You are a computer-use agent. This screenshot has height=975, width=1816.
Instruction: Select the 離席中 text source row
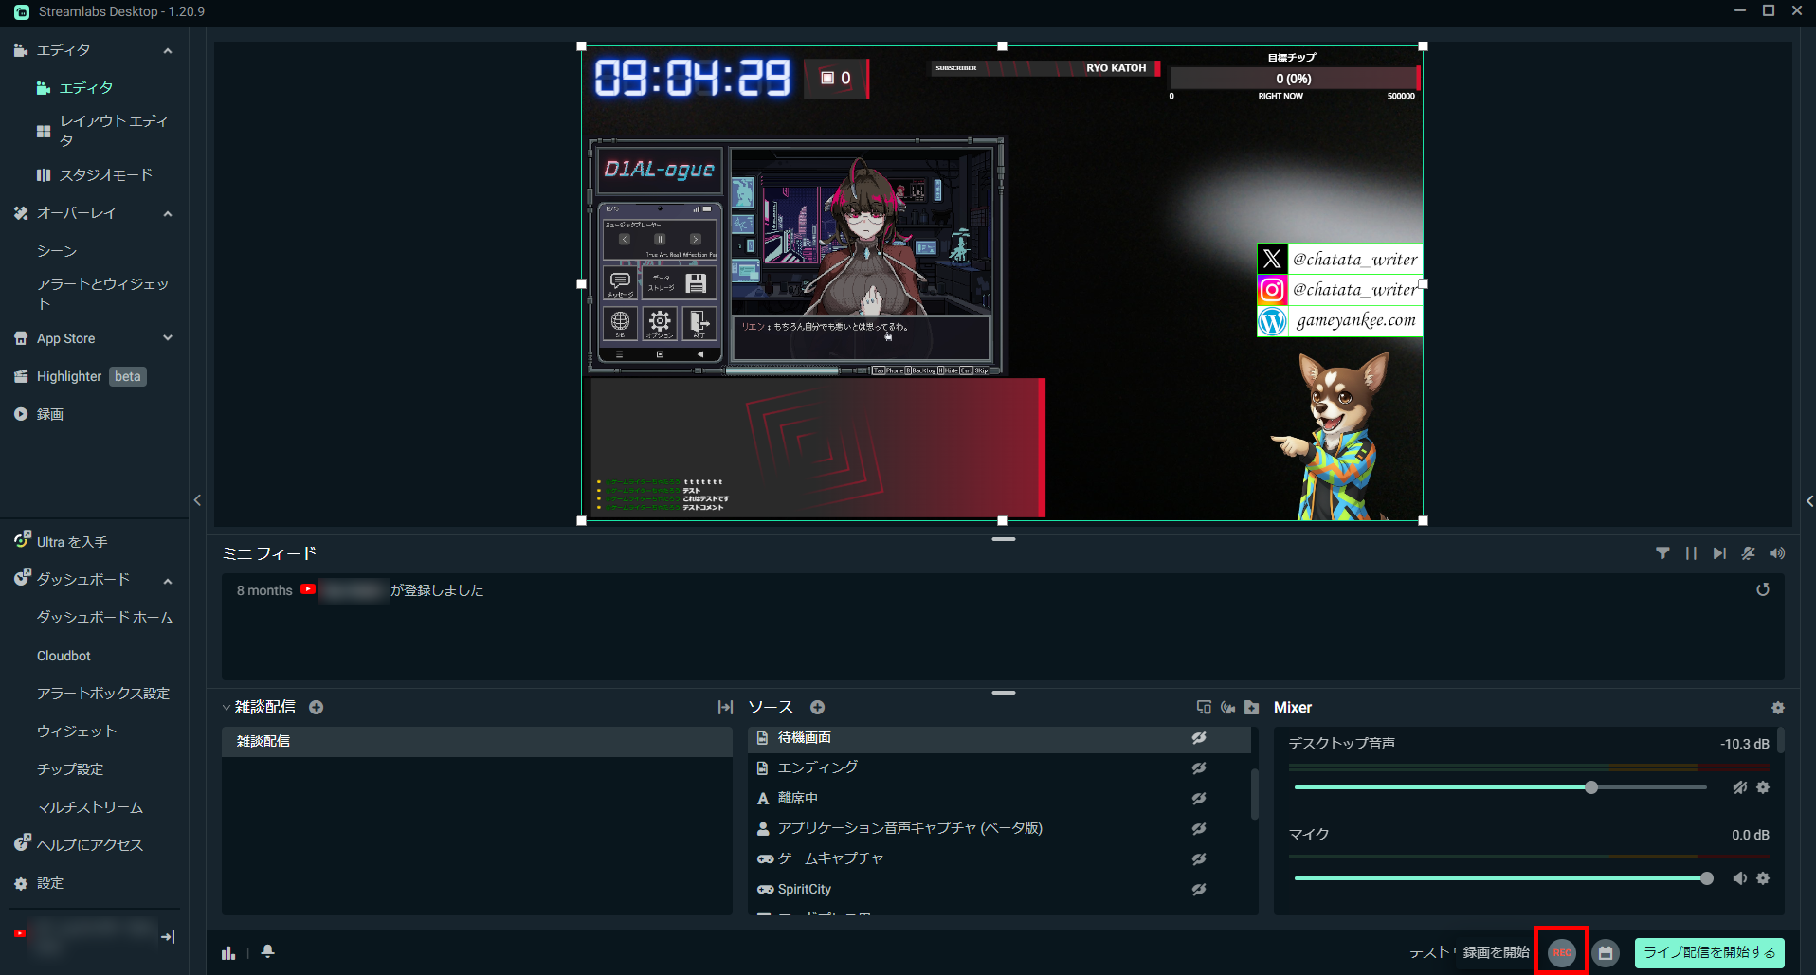point(999,798)
